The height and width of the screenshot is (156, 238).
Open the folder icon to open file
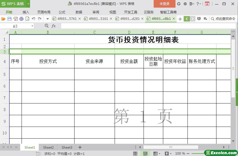tap(3, 19)
